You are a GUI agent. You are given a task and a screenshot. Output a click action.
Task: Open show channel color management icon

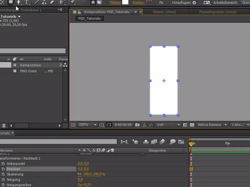tap(151, 125)
